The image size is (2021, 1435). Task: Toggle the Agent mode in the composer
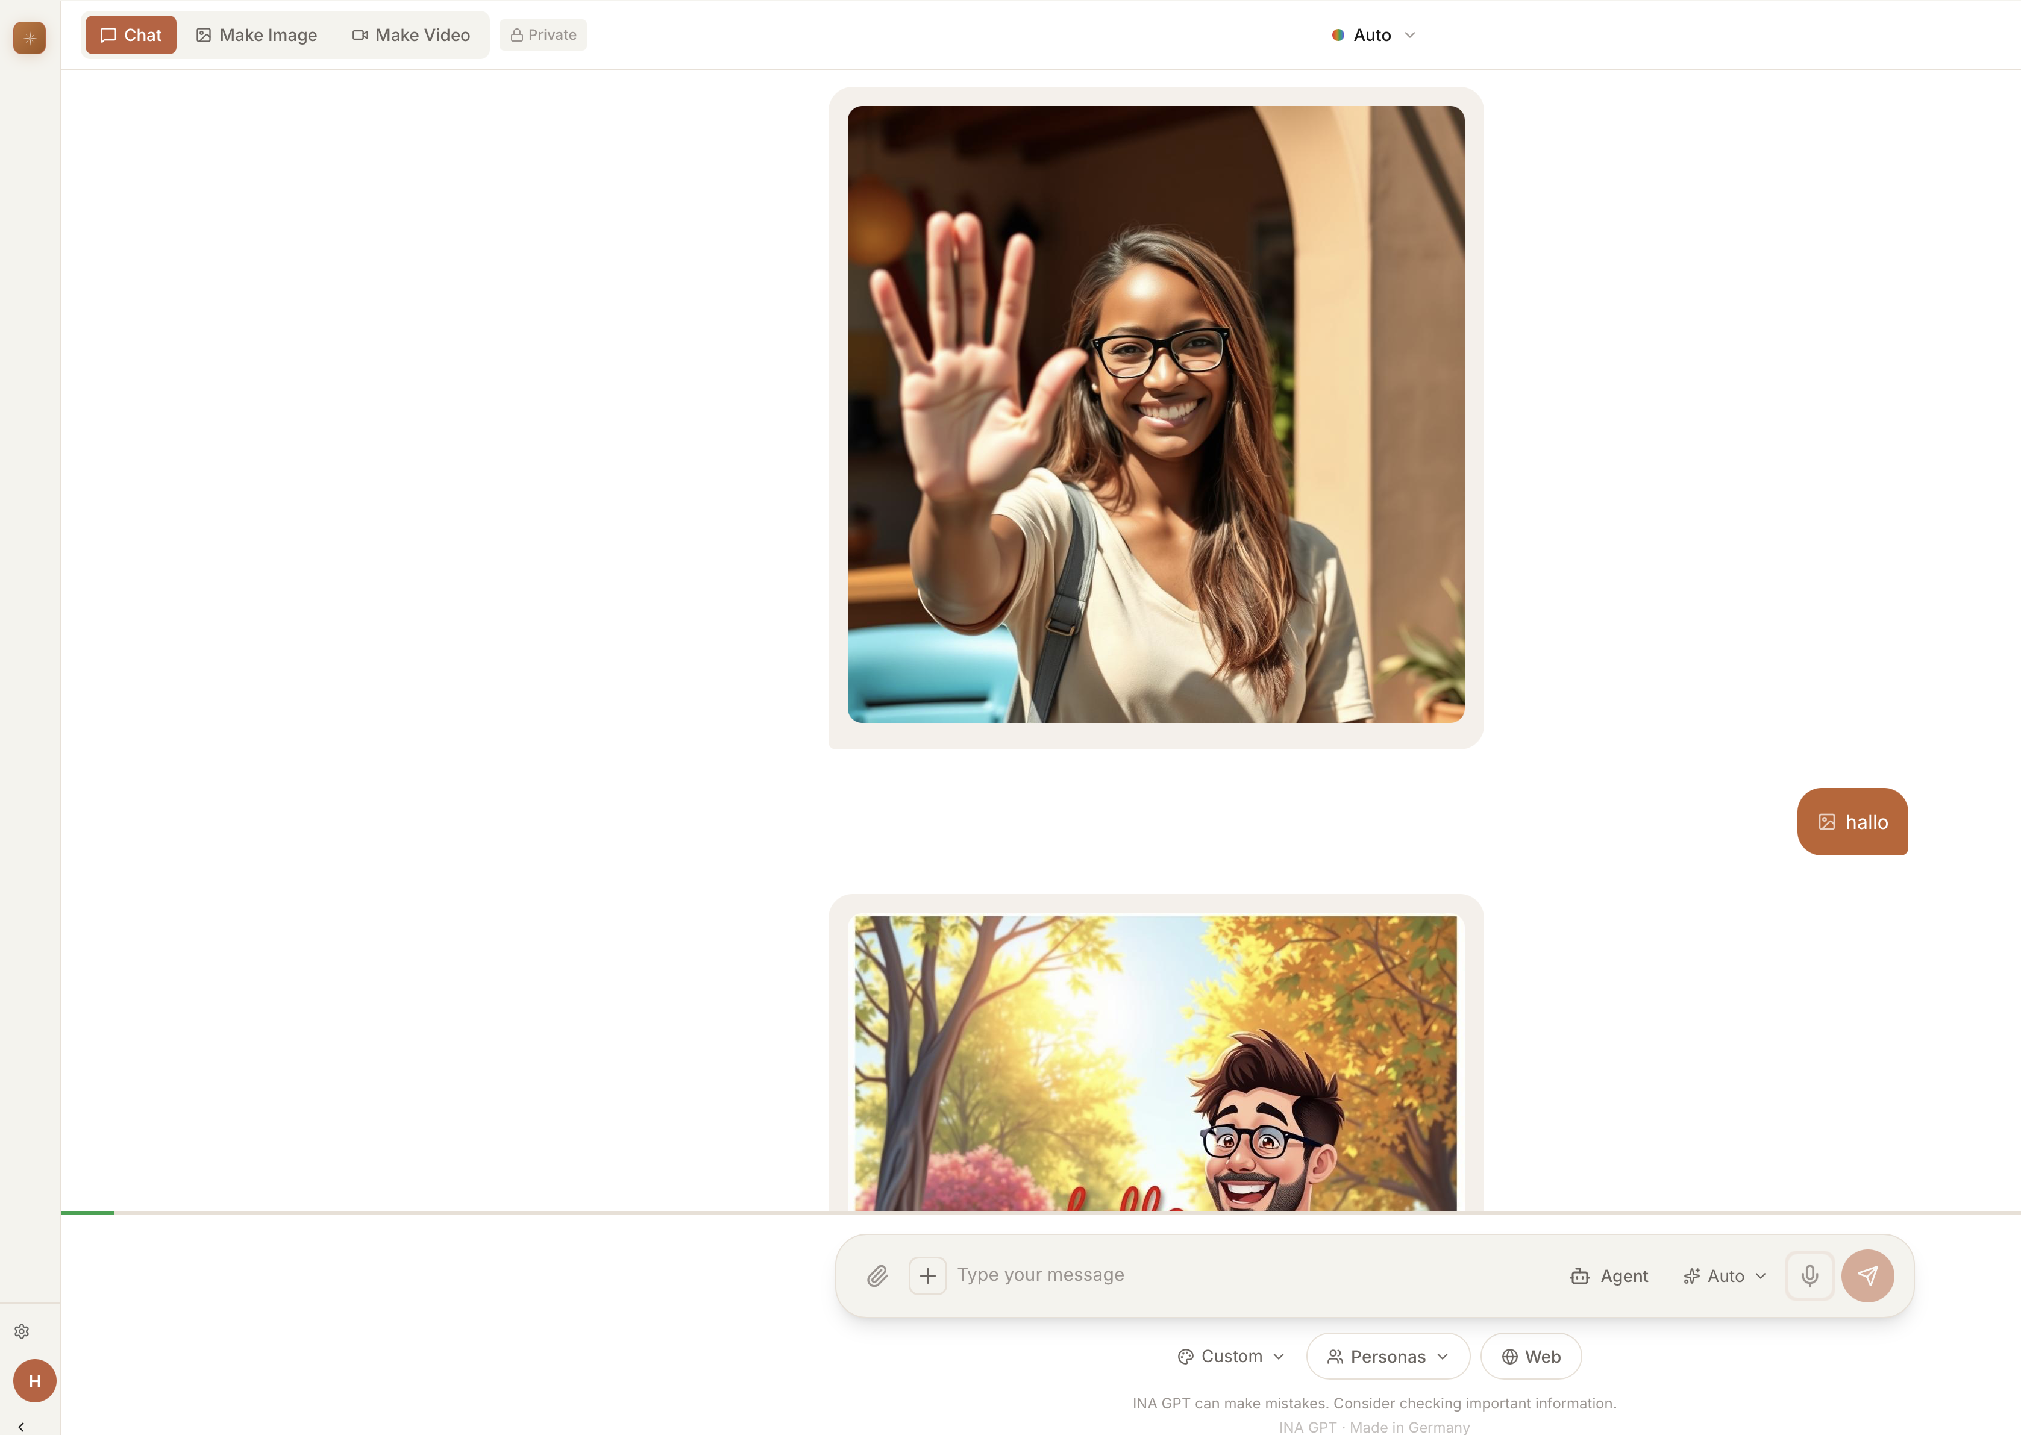pos(1608,1275)
